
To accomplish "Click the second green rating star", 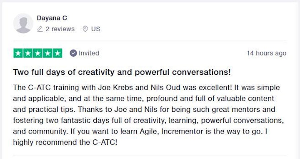I will (x=28, y=53).
